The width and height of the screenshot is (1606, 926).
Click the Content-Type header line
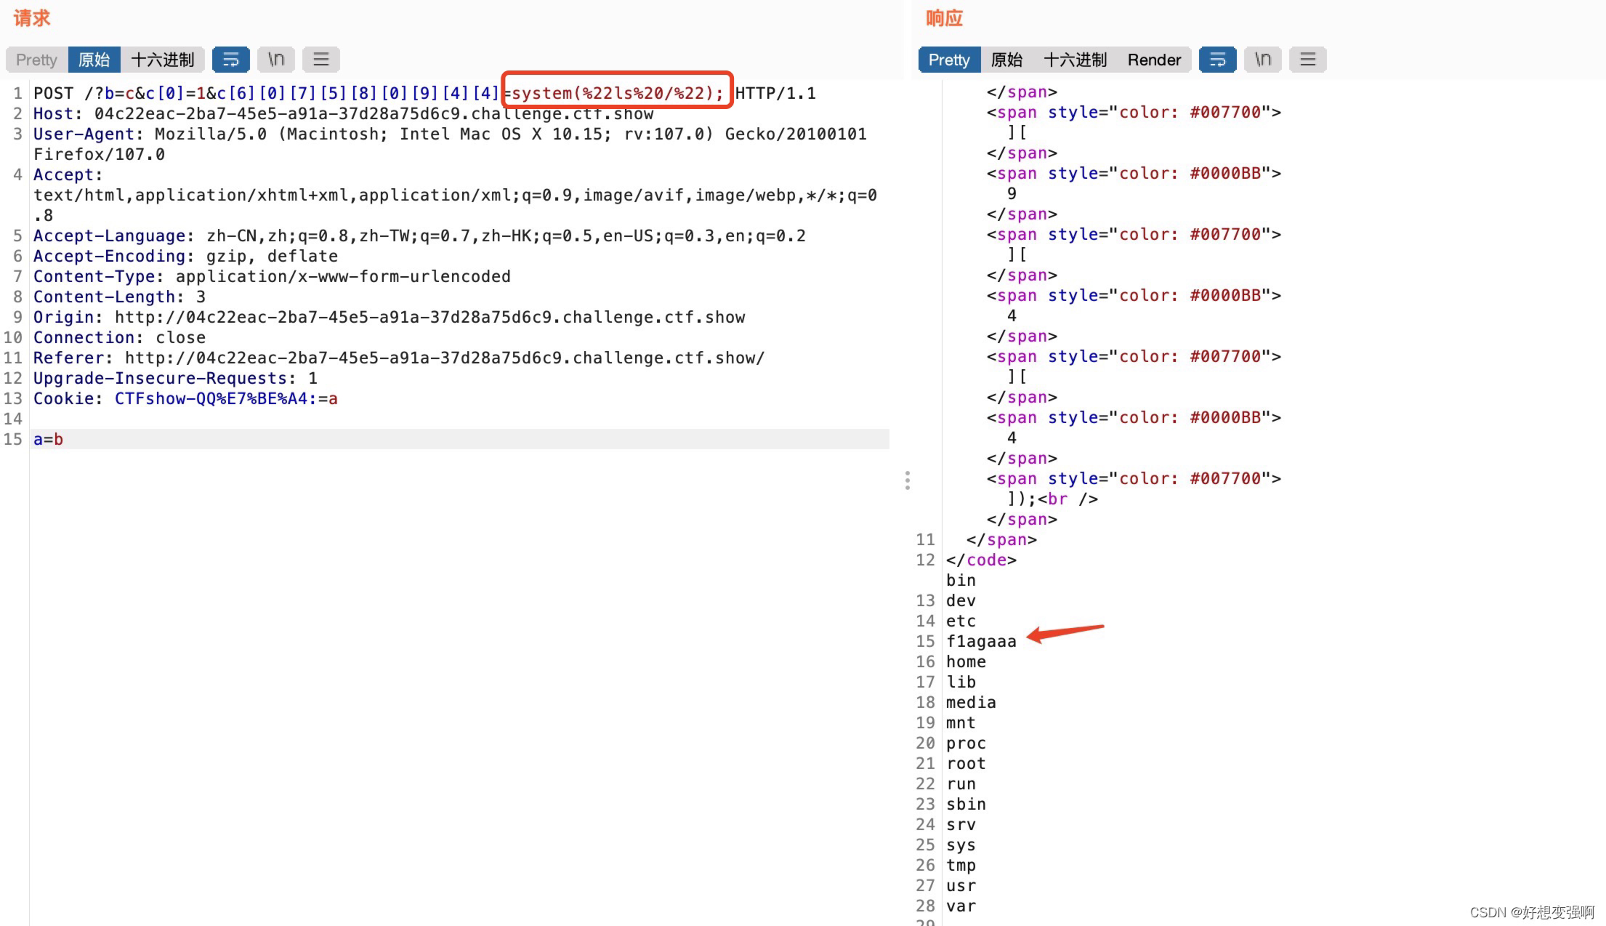272,276
